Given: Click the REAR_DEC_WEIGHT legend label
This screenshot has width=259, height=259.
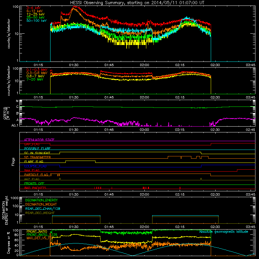Looking at the screenshot, I should coord(40,213).
